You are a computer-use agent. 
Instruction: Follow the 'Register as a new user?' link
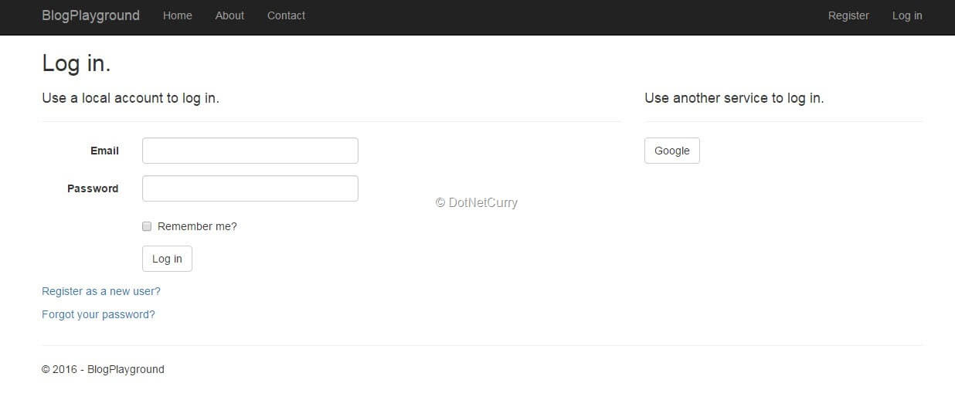(x=101, y=291)
